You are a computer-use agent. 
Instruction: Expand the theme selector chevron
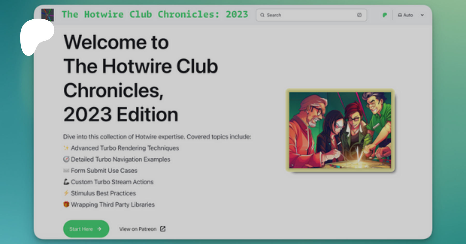pyautogui.click(x=422, y=15)
